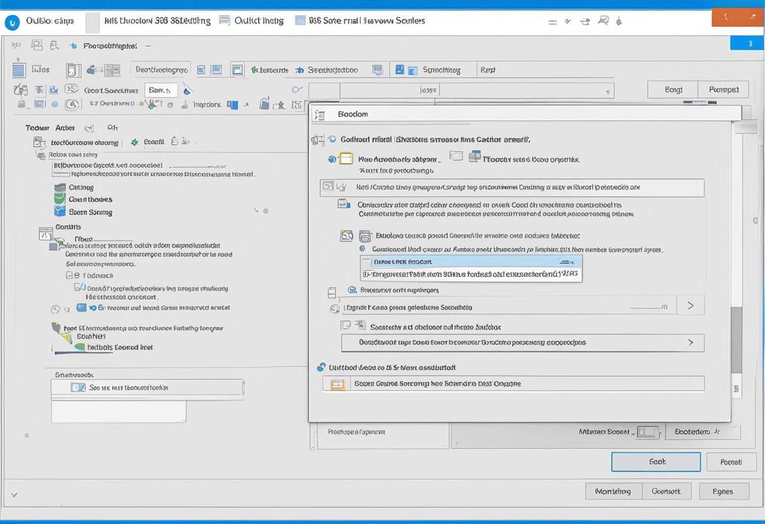Click the blue circular Outlook logo icon
Image resolution: width=765 pixels, height=524 pixels.
12,22
